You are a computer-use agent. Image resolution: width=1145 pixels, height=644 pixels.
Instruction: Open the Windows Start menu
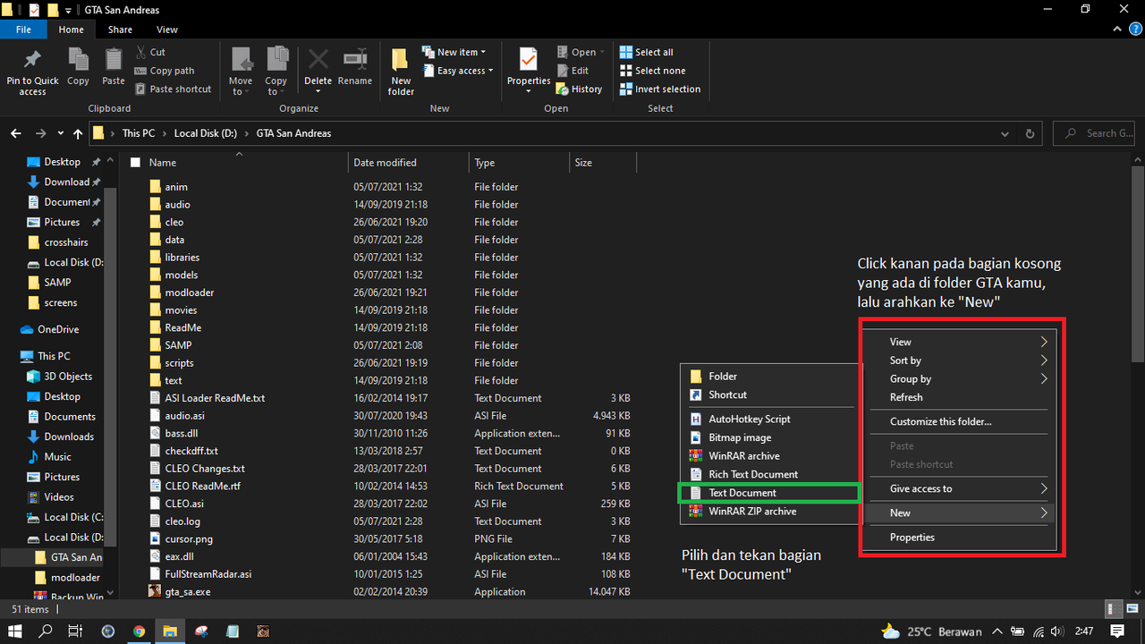[x=15, y=631]
